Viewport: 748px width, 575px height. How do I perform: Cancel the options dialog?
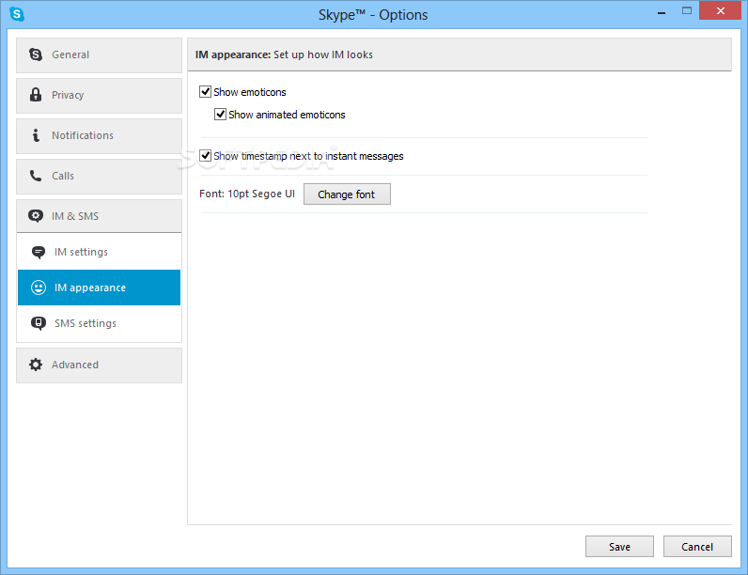697,547
